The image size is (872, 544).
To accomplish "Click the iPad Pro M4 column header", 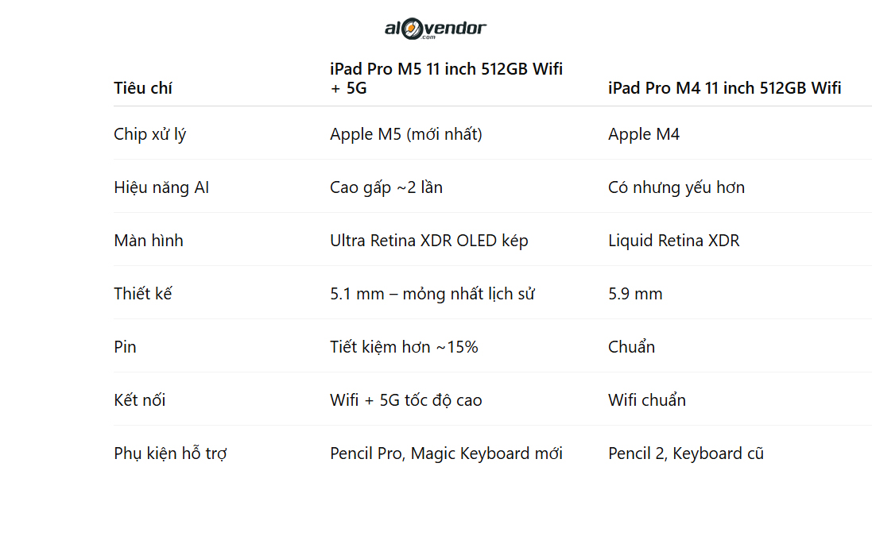I will 724,88.
